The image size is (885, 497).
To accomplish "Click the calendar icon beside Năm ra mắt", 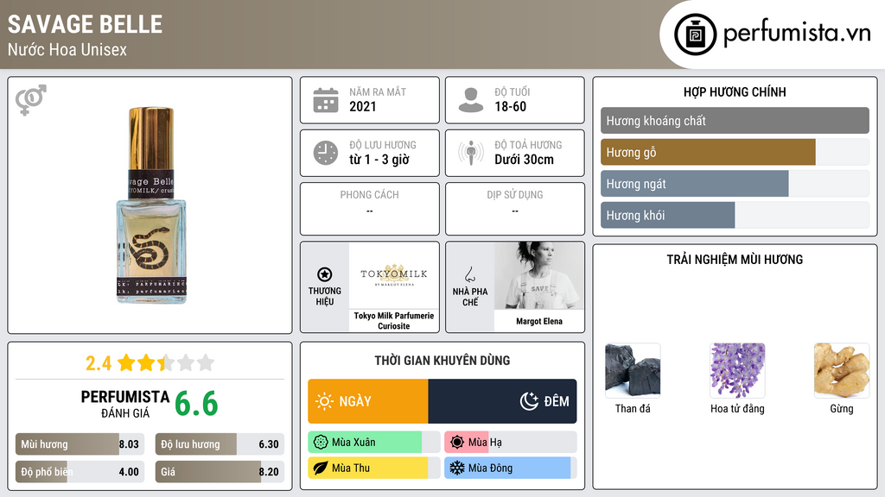I will coord(326,100).
